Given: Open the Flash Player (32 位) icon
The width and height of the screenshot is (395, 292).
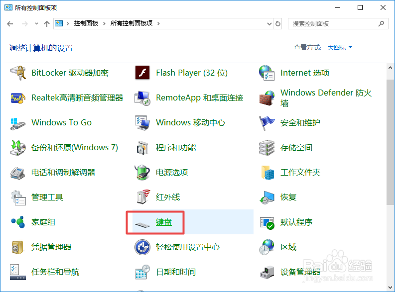Looking at the screenshot, I should [x=142, y=73].
